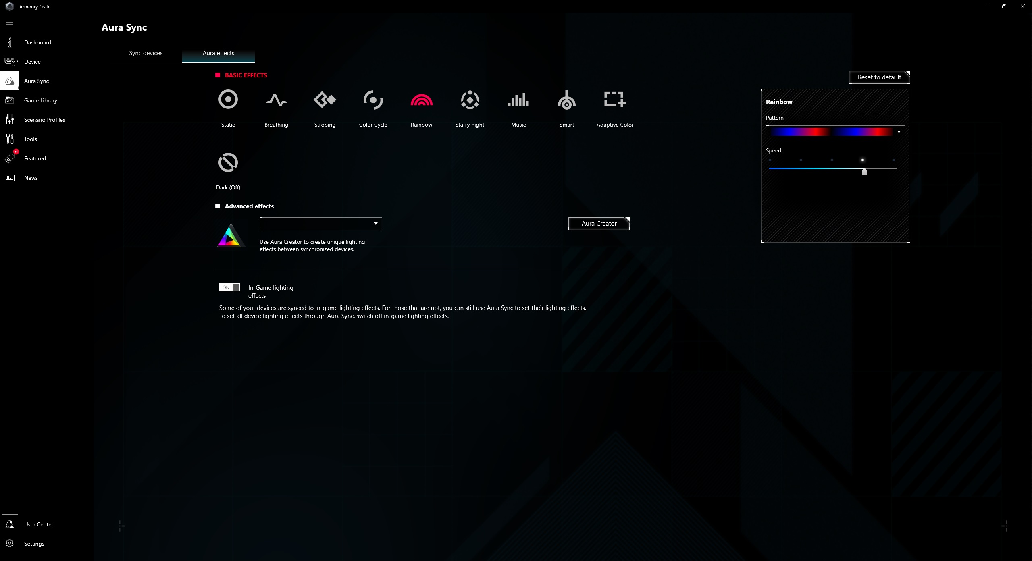Screen dimensions: 1032x561
Task: Select the Strobing effect icon
Action: [325, 100]
